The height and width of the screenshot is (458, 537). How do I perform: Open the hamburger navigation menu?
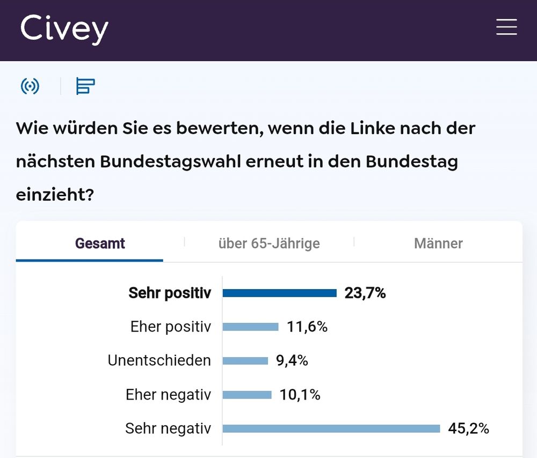tap(506, 27)
